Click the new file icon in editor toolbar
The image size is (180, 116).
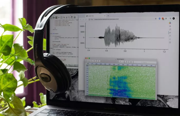pos(51,18)
